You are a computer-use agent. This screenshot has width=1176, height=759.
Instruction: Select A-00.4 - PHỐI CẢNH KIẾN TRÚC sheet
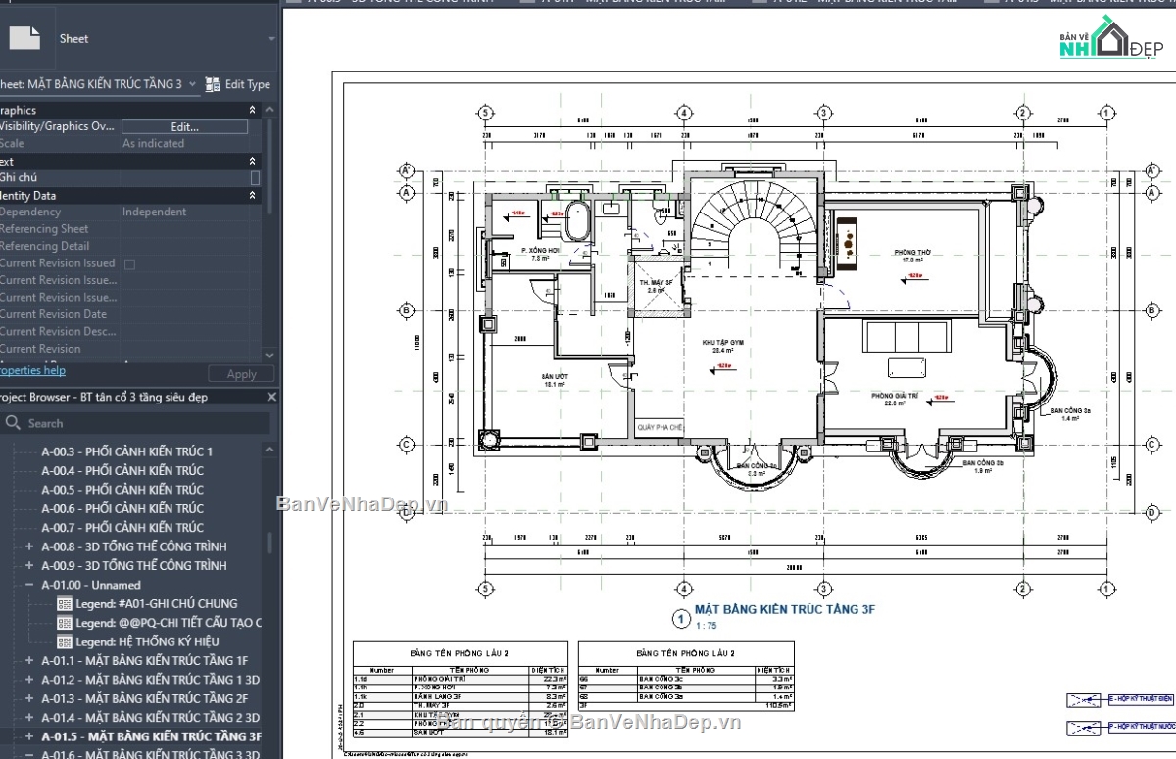click(122, 470)
